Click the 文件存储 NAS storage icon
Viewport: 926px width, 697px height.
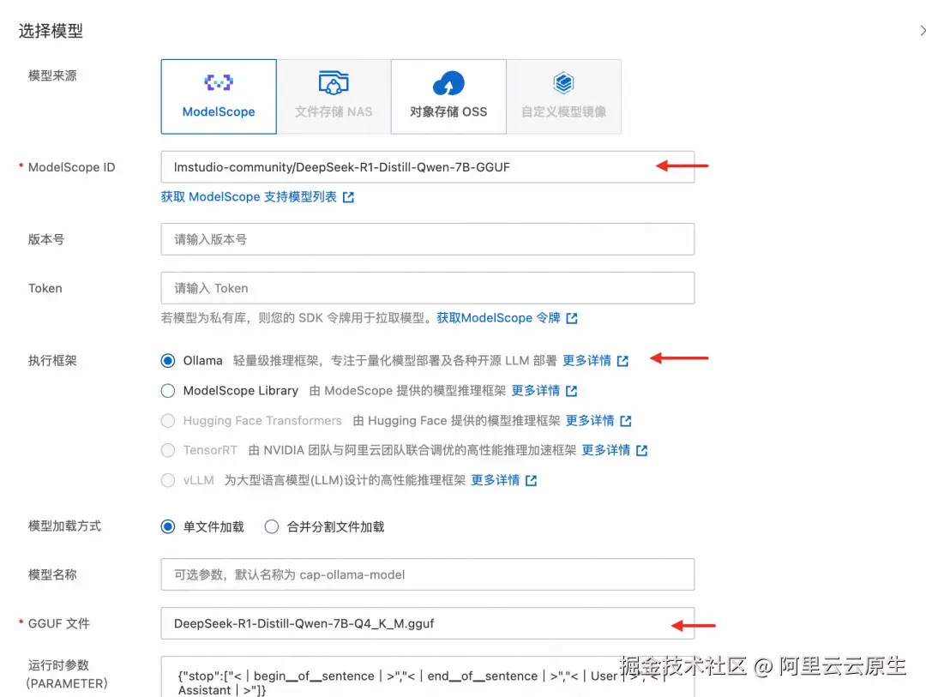coord(333,81)
